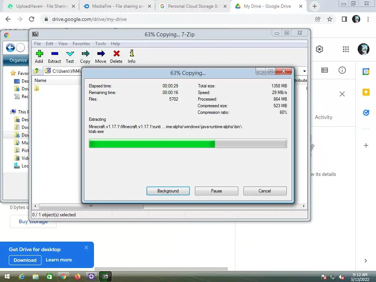Close the Drive details pane
Image resolution: width=376 pixels, height=282 pixels.
click(342, 94)
